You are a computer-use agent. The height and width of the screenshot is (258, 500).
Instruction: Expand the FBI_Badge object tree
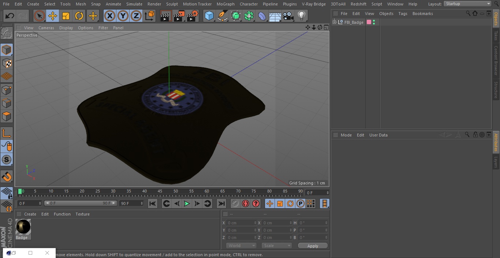334,22
